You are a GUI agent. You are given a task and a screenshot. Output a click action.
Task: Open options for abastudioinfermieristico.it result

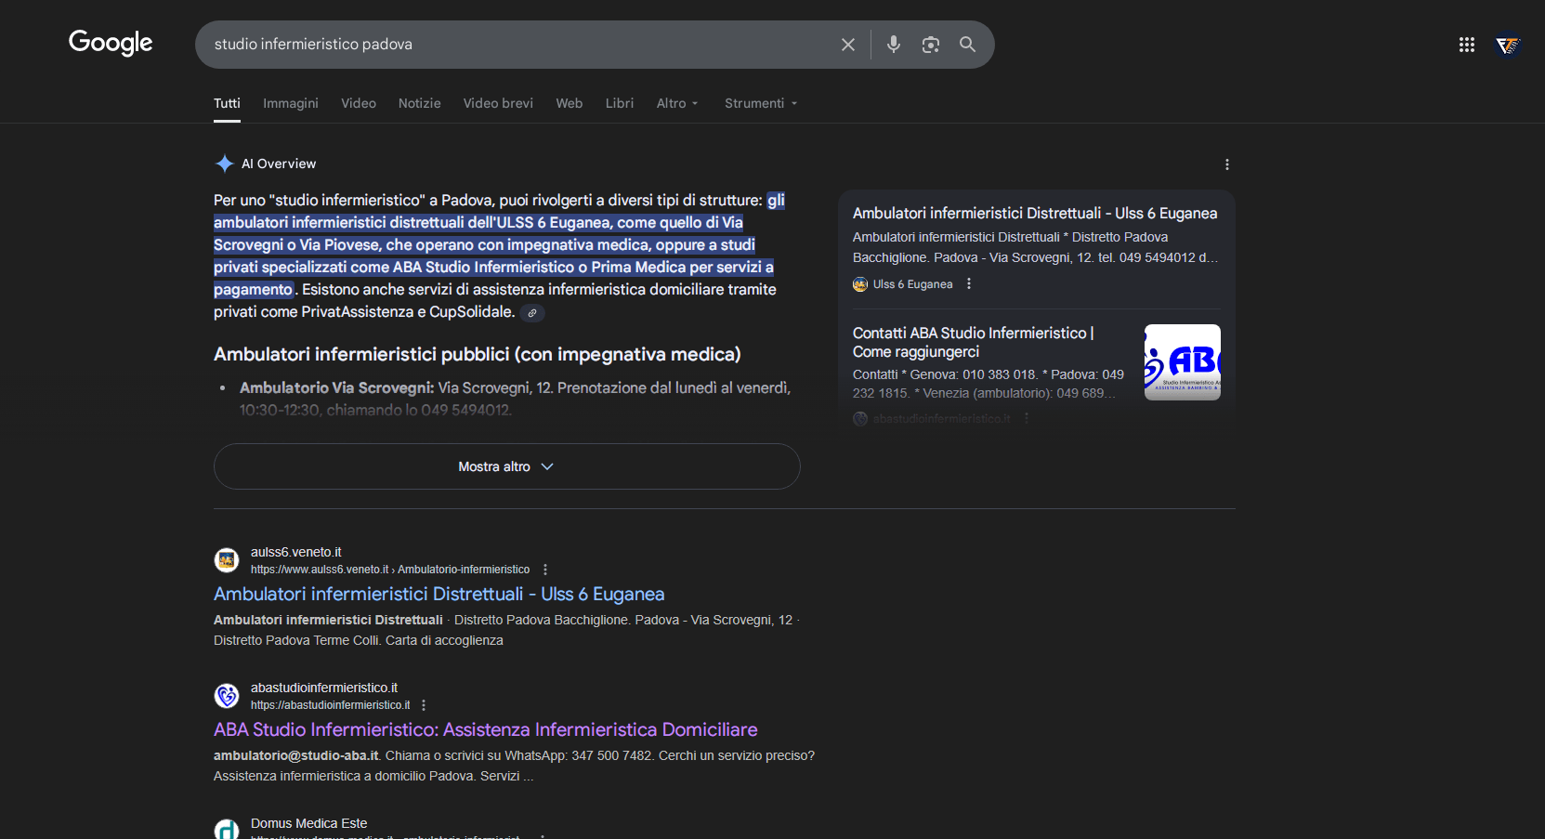[x=424, y=705]
